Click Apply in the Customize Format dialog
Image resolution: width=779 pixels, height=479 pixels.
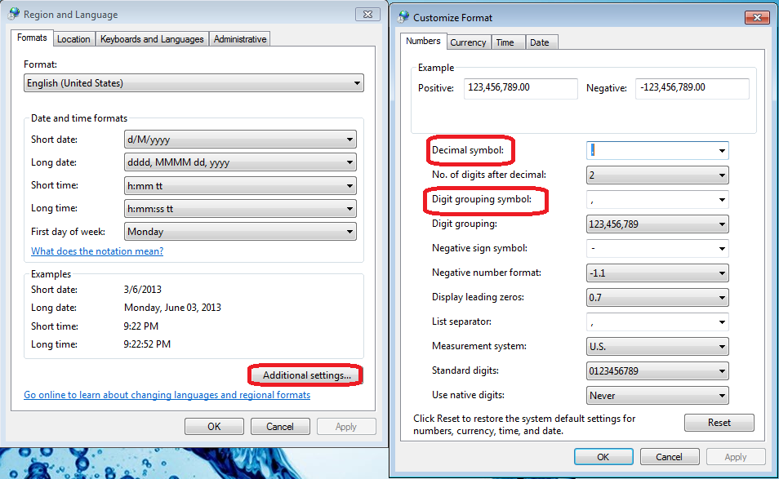click(735, 456)
